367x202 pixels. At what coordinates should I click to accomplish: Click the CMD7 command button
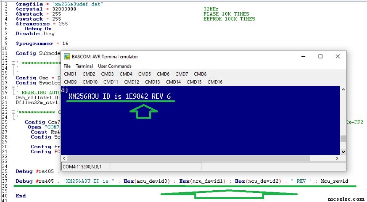point(182,74)
